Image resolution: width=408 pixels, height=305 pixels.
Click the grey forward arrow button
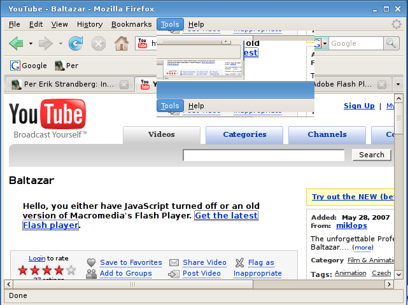point(46,43)
